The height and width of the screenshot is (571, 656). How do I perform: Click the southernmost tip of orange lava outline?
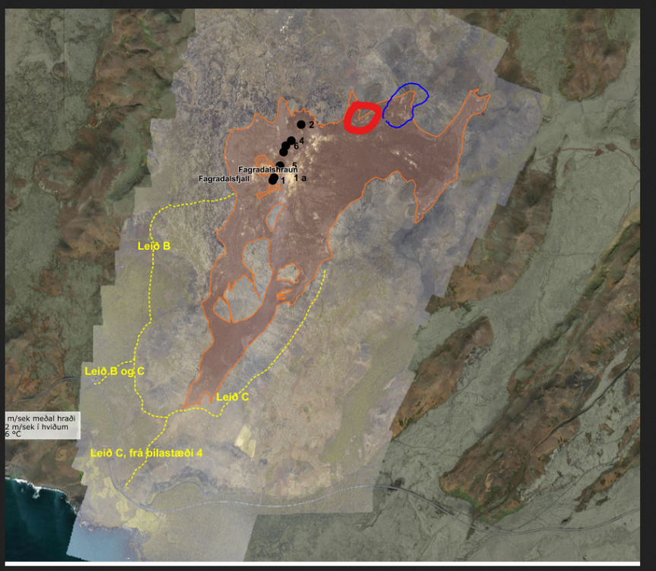(188, 405)
